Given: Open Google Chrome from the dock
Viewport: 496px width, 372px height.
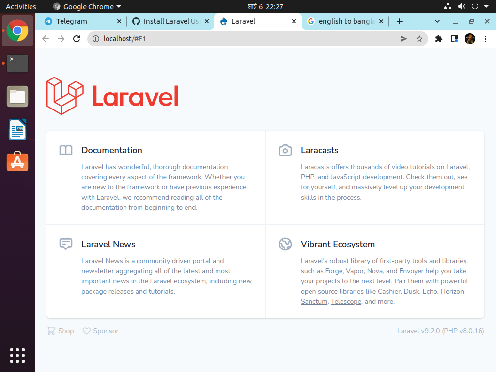Looking at the screenshot, I should 17,31.
